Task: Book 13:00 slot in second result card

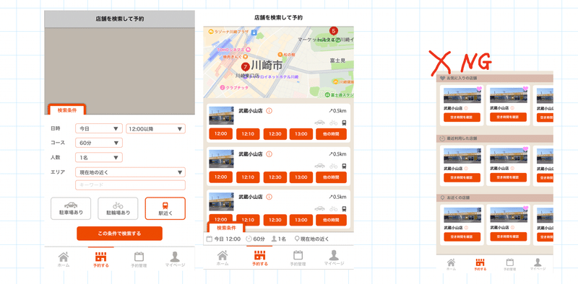Action: click(301, 177)
